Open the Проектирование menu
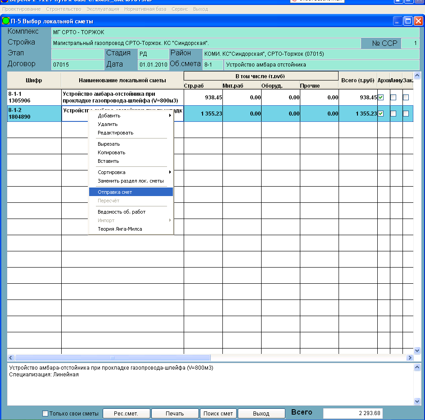Image resolution: width=425 pixels, height=420 pixels. coord(22,9)
